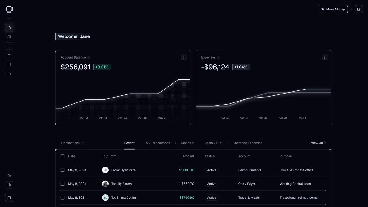Open the document page sidebar icon
Screen dimensions: 368x207
[x=9, y=74]
